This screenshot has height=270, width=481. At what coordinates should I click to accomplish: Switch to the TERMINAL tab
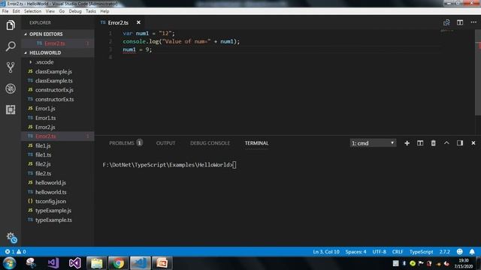point(256,143)
